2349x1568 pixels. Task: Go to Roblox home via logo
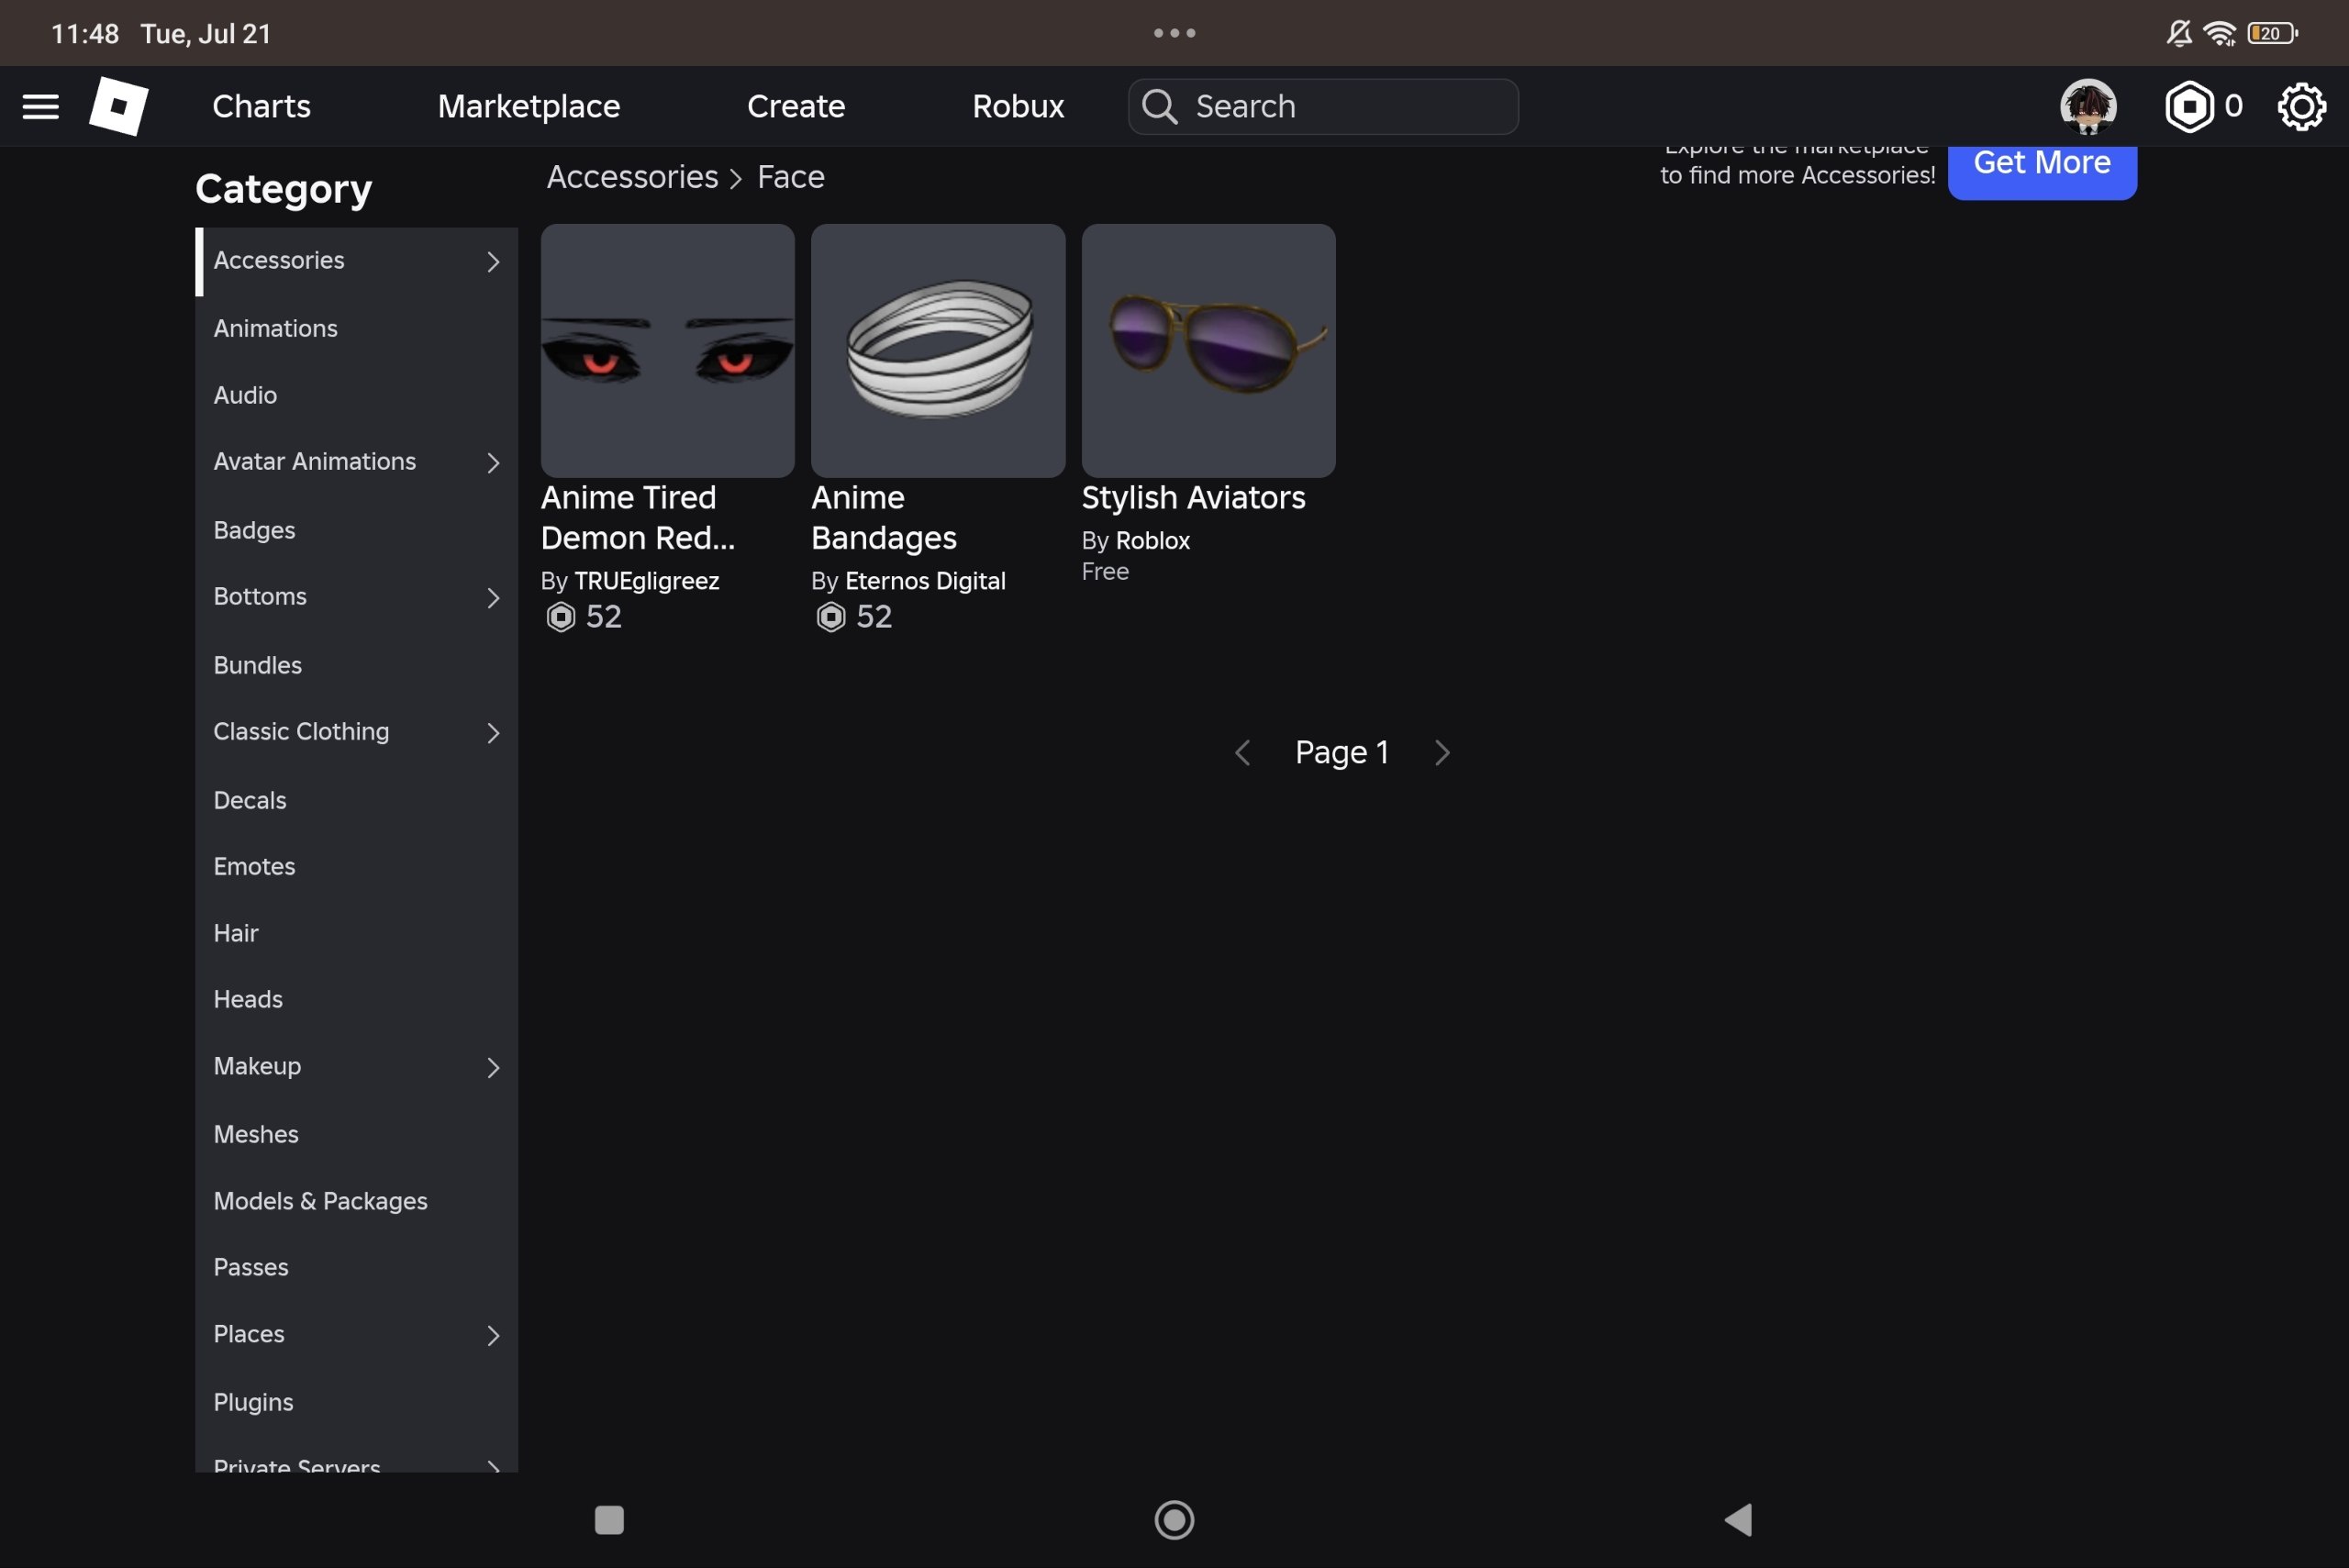(x=119, y=106)
